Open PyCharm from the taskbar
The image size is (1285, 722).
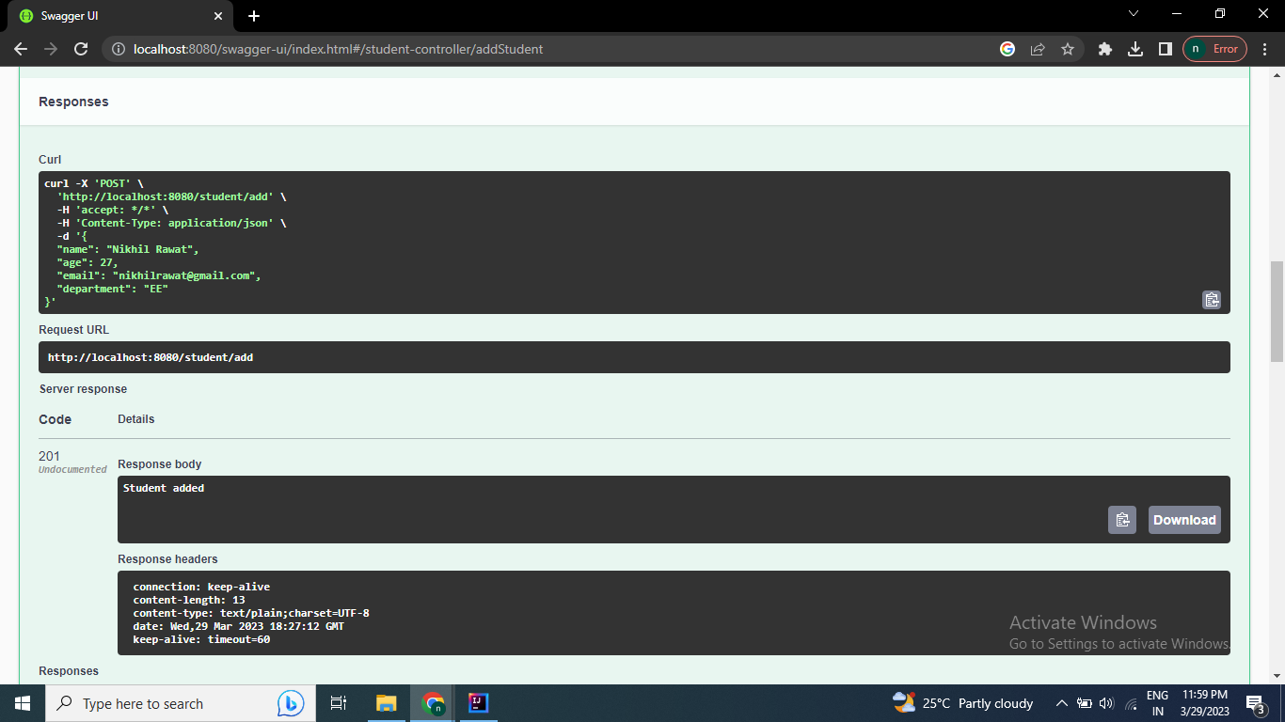(x=478, y=703)
